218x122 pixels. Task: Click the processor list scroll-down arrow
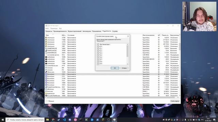[127, 64]
